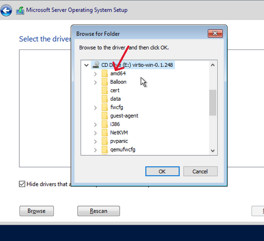Select the amd64 folder name
Screen dimensions: 264x241
(x=118, y=74)
